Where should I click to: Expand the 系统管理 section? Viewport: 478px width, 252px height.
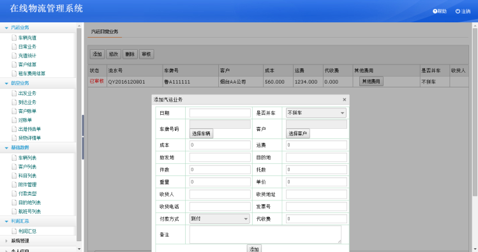(6, 241)
